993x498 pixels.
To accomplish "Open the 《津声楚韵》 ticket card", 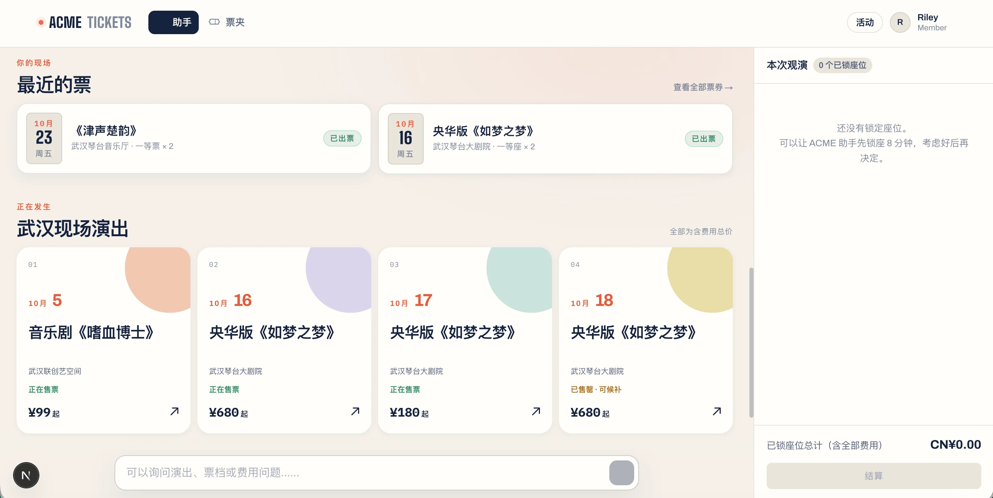I will coord(194,138).
